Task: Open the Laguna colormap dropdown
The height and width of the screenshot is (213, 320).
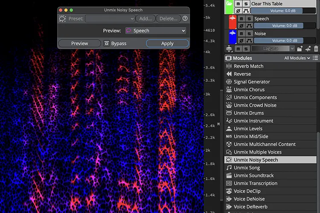Action: pos(273,49)
